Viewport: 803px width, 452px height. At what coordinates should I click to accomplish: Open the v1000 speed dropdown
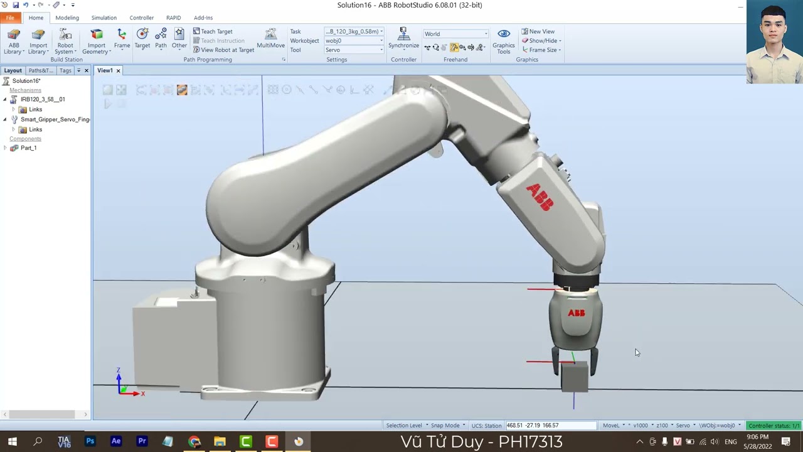click(x=644, y=426)
